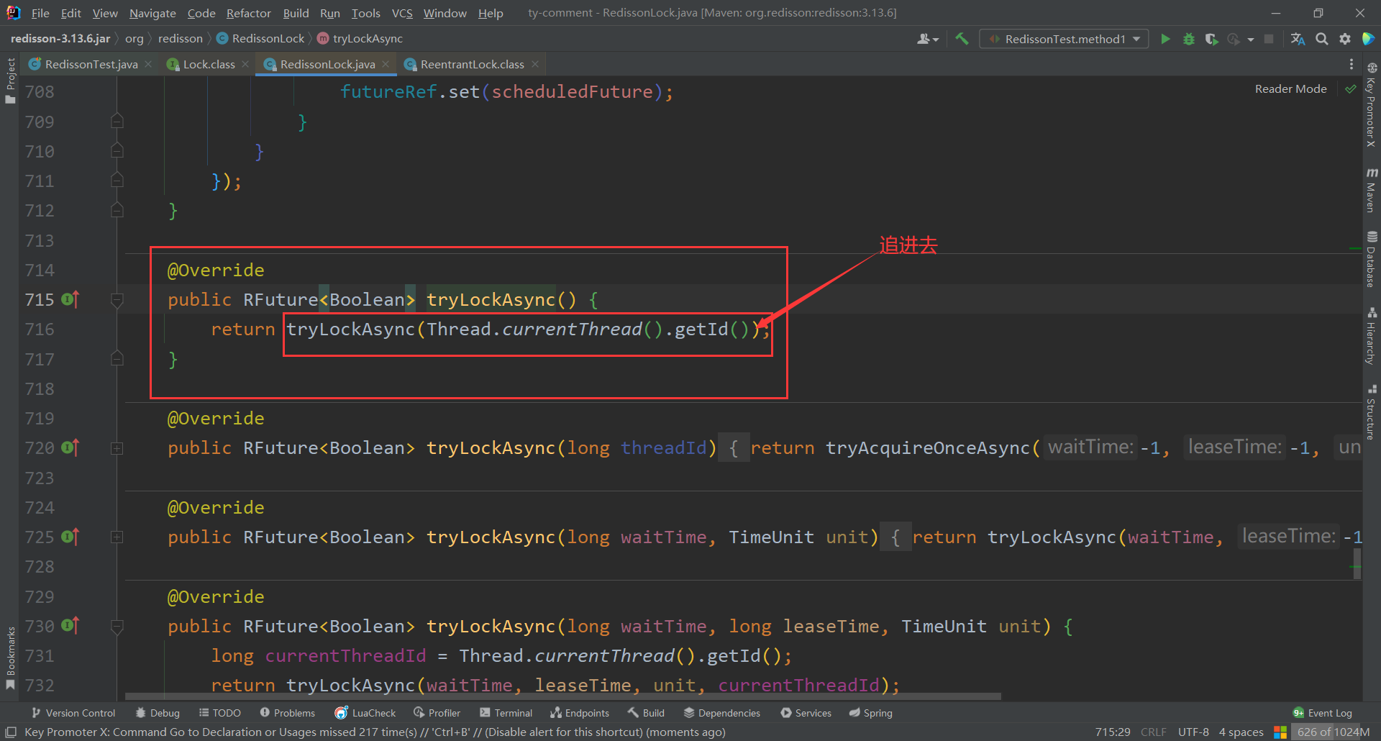Viewport: 1381px width, 741px height.
Task: Click fold end marker on line 709
Action: (117, 121)
